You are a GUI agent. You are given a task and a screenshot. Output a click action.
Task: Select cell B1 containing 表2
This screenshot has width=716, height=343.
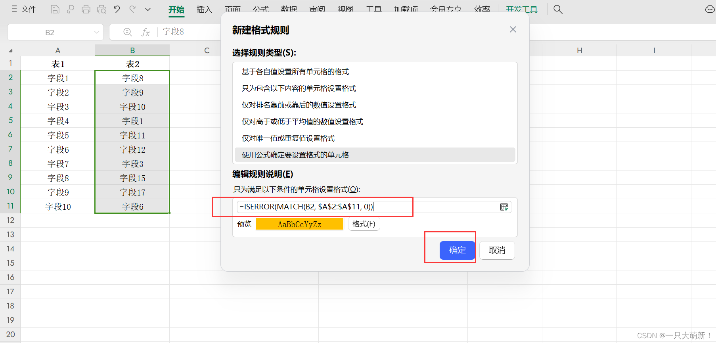(132, 64)
